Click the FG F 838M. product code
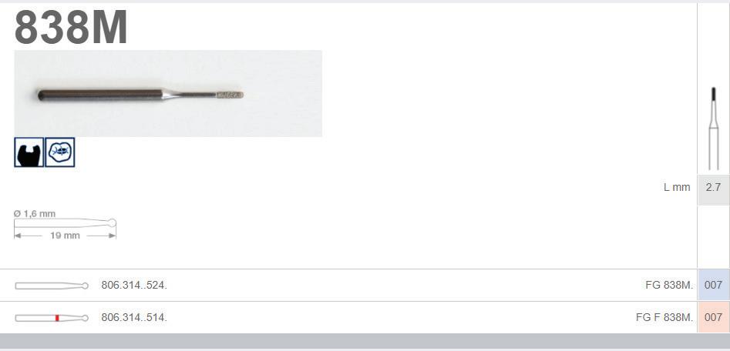 pyautogui.click(x=664, y=318)
